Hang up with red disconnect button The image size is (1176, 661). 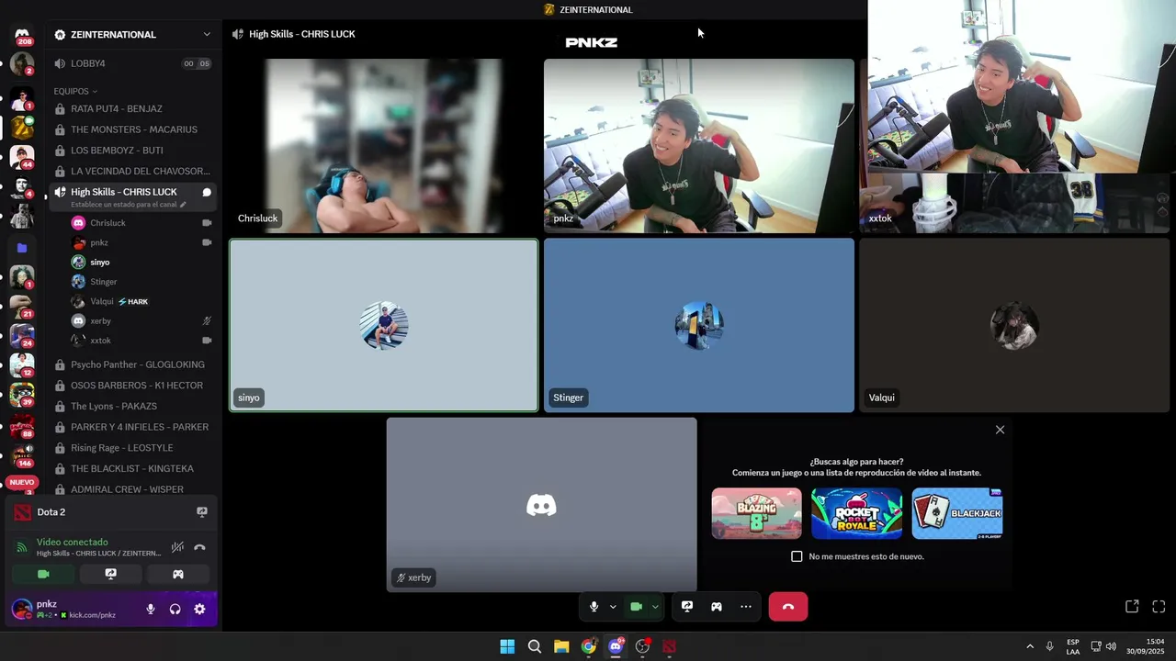coord(788,607)
